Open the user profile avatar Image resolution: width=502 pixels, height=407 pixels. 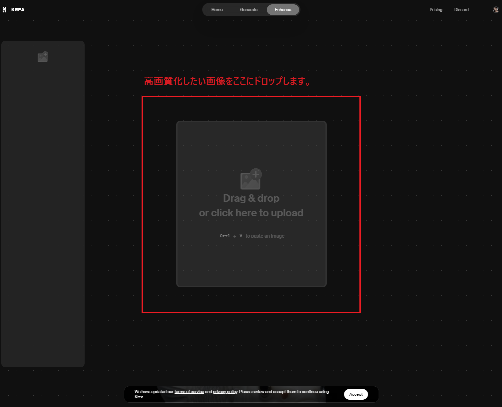[x=496, y=10]
